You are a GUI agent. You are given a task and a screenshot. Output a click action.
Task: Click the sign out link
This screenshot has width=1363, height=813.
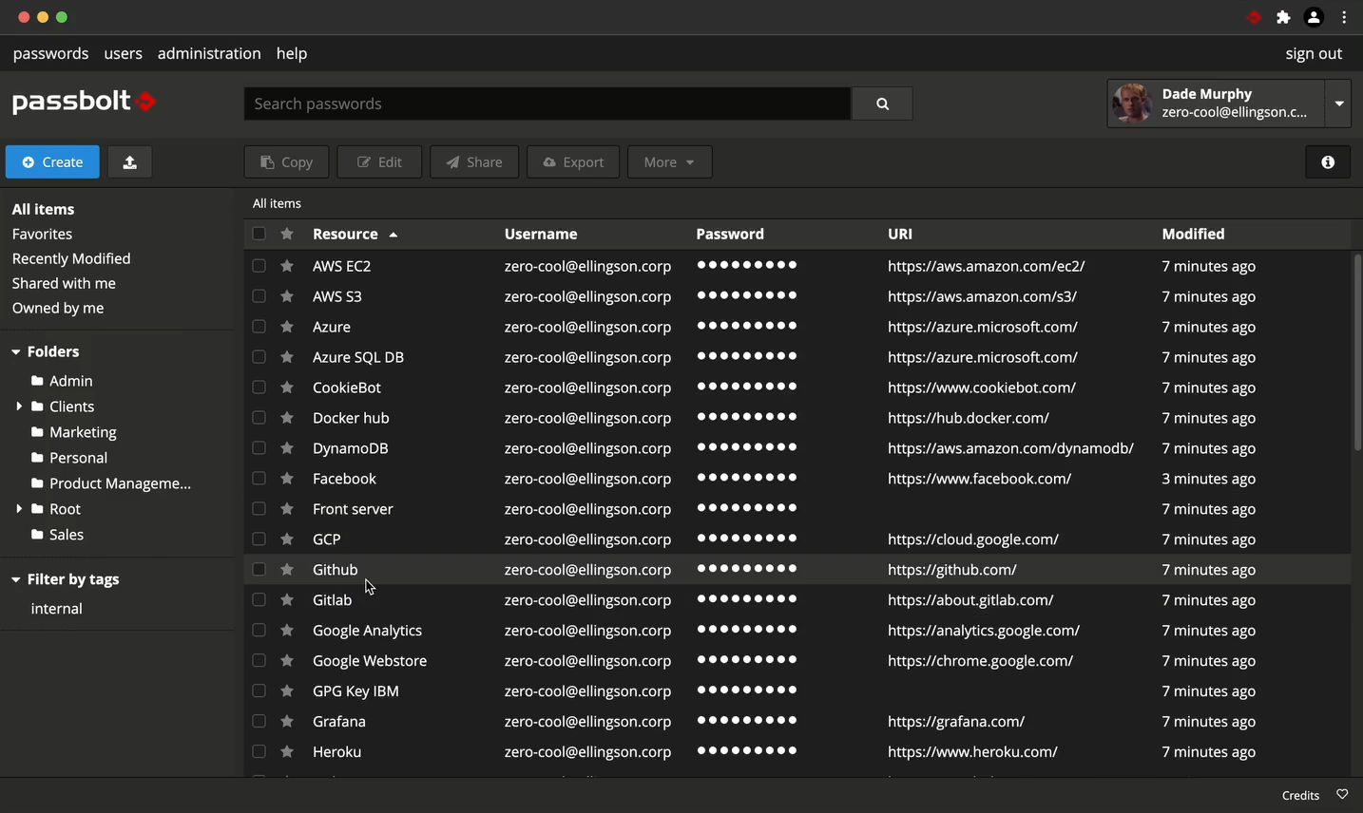point(1314,53)
